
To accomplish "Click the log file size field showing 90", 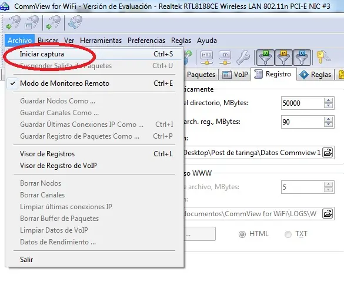I will 302,122.
